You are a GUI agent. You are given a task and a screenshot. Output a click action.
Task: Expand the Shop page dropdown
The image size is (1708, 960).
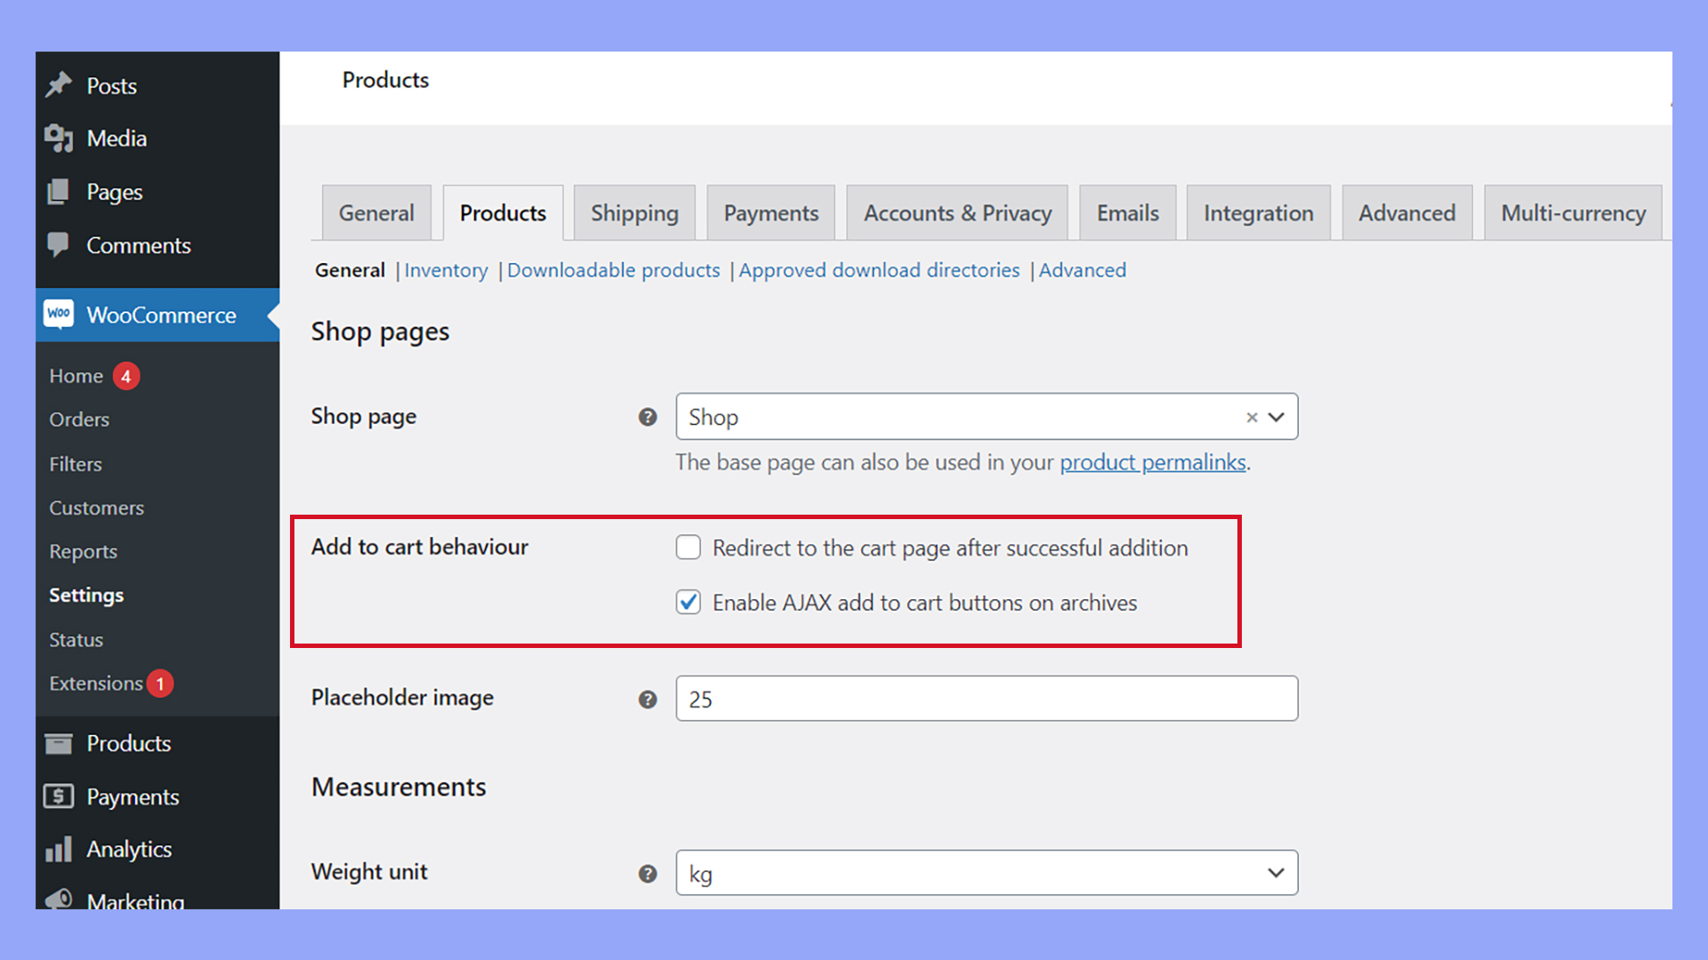[1278, 416]
